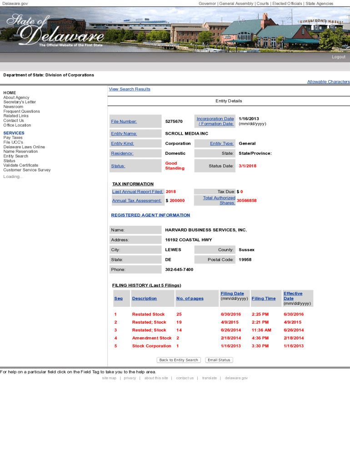Image resolution: width=350 pixels, height=466 pixels.
Task: Click the State of Delaware logo
Action: click(x=55, y=30)
